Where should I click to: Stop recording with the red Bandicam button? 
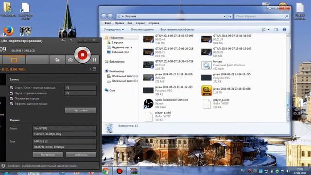pos(82,55)
